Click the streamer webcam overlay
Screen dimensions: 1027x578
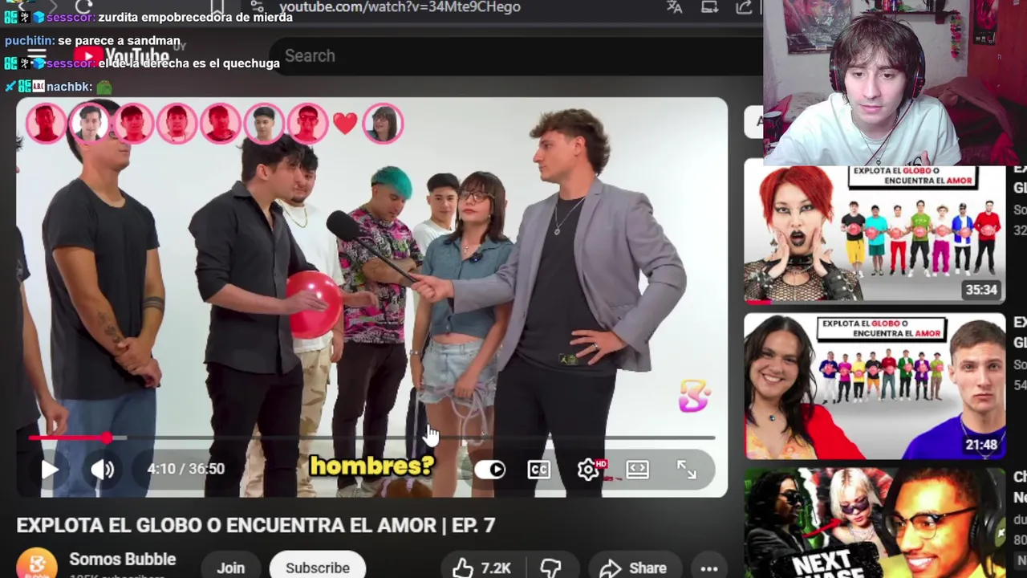click(895, 83)
